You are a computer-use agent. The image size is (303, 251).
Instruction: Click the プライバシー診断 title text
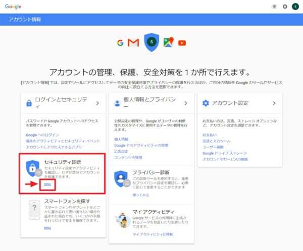point(151,172)
